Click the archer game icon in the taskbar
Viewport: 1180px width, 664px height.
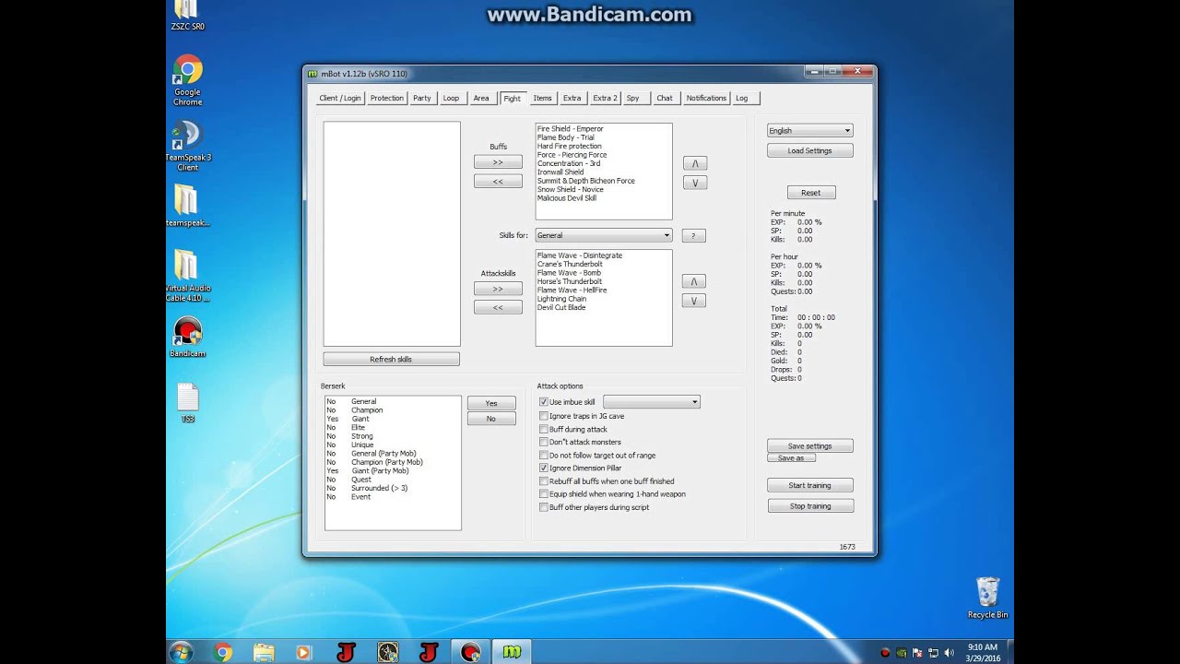pos(388,652)
